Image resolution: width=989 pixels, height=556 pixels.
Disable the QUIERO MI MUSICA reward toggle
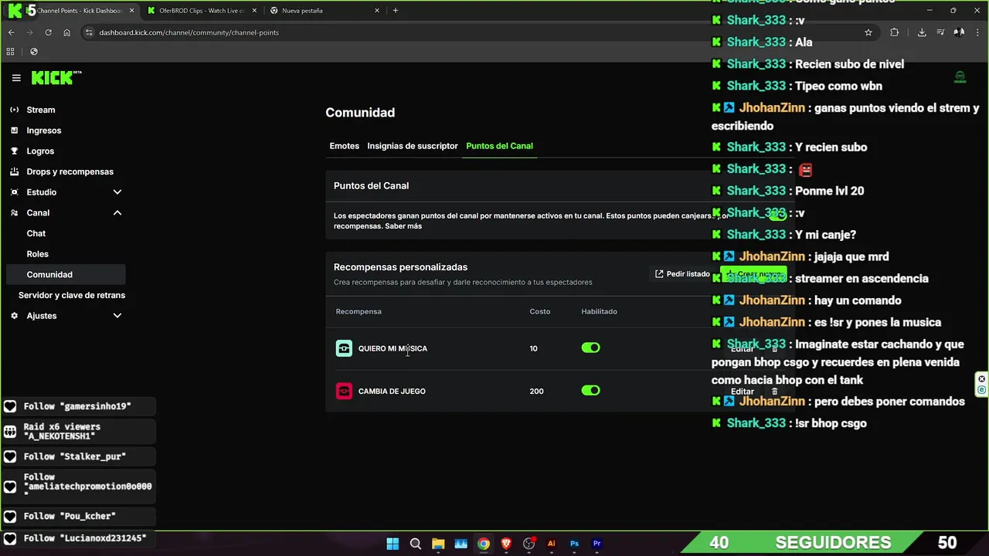590,348
